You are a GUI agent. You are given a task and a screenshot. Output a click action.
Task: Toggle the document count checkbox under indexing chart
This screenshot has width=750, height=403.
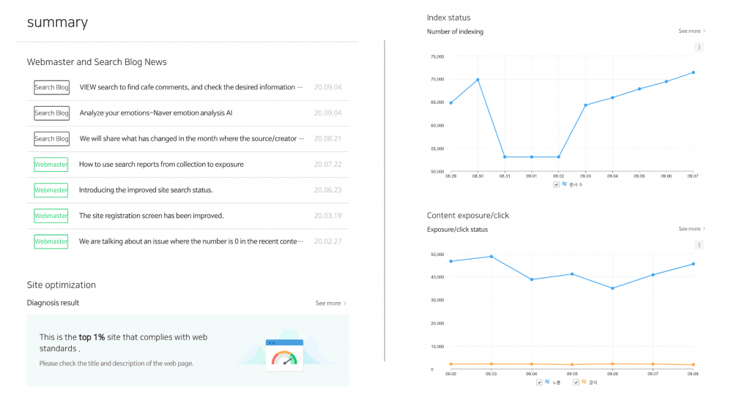[x=557, y=184]
